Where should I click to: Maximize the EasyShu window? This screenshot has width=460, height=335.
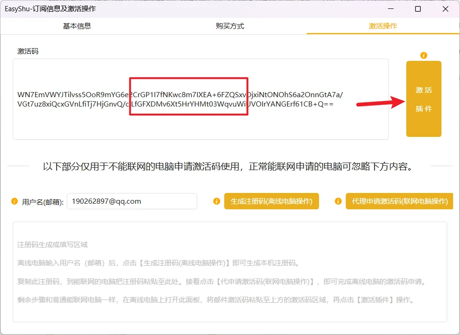(x=418, y=9)
